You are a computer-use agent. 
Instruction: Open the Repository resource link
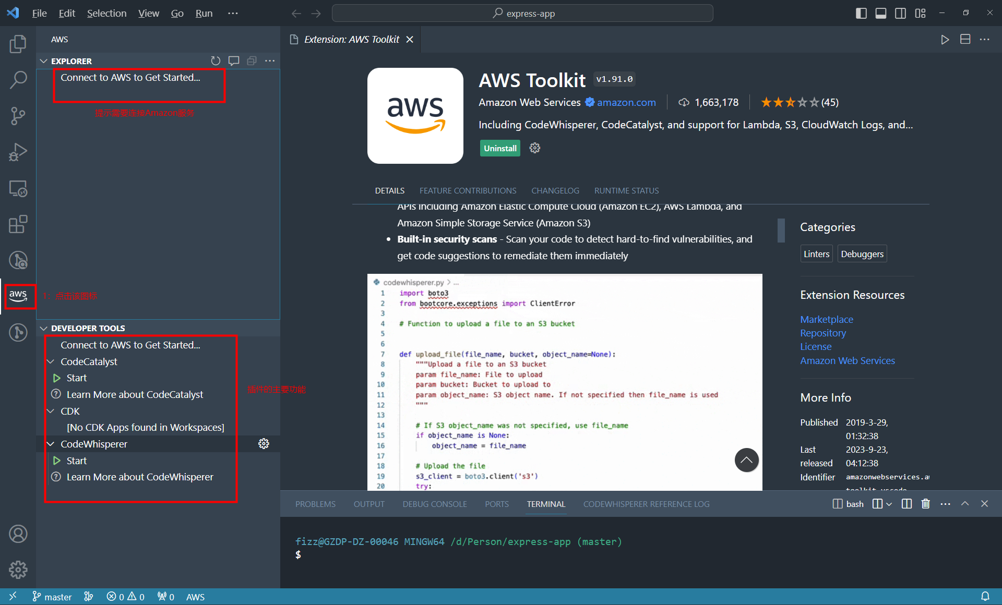[823, 333]
